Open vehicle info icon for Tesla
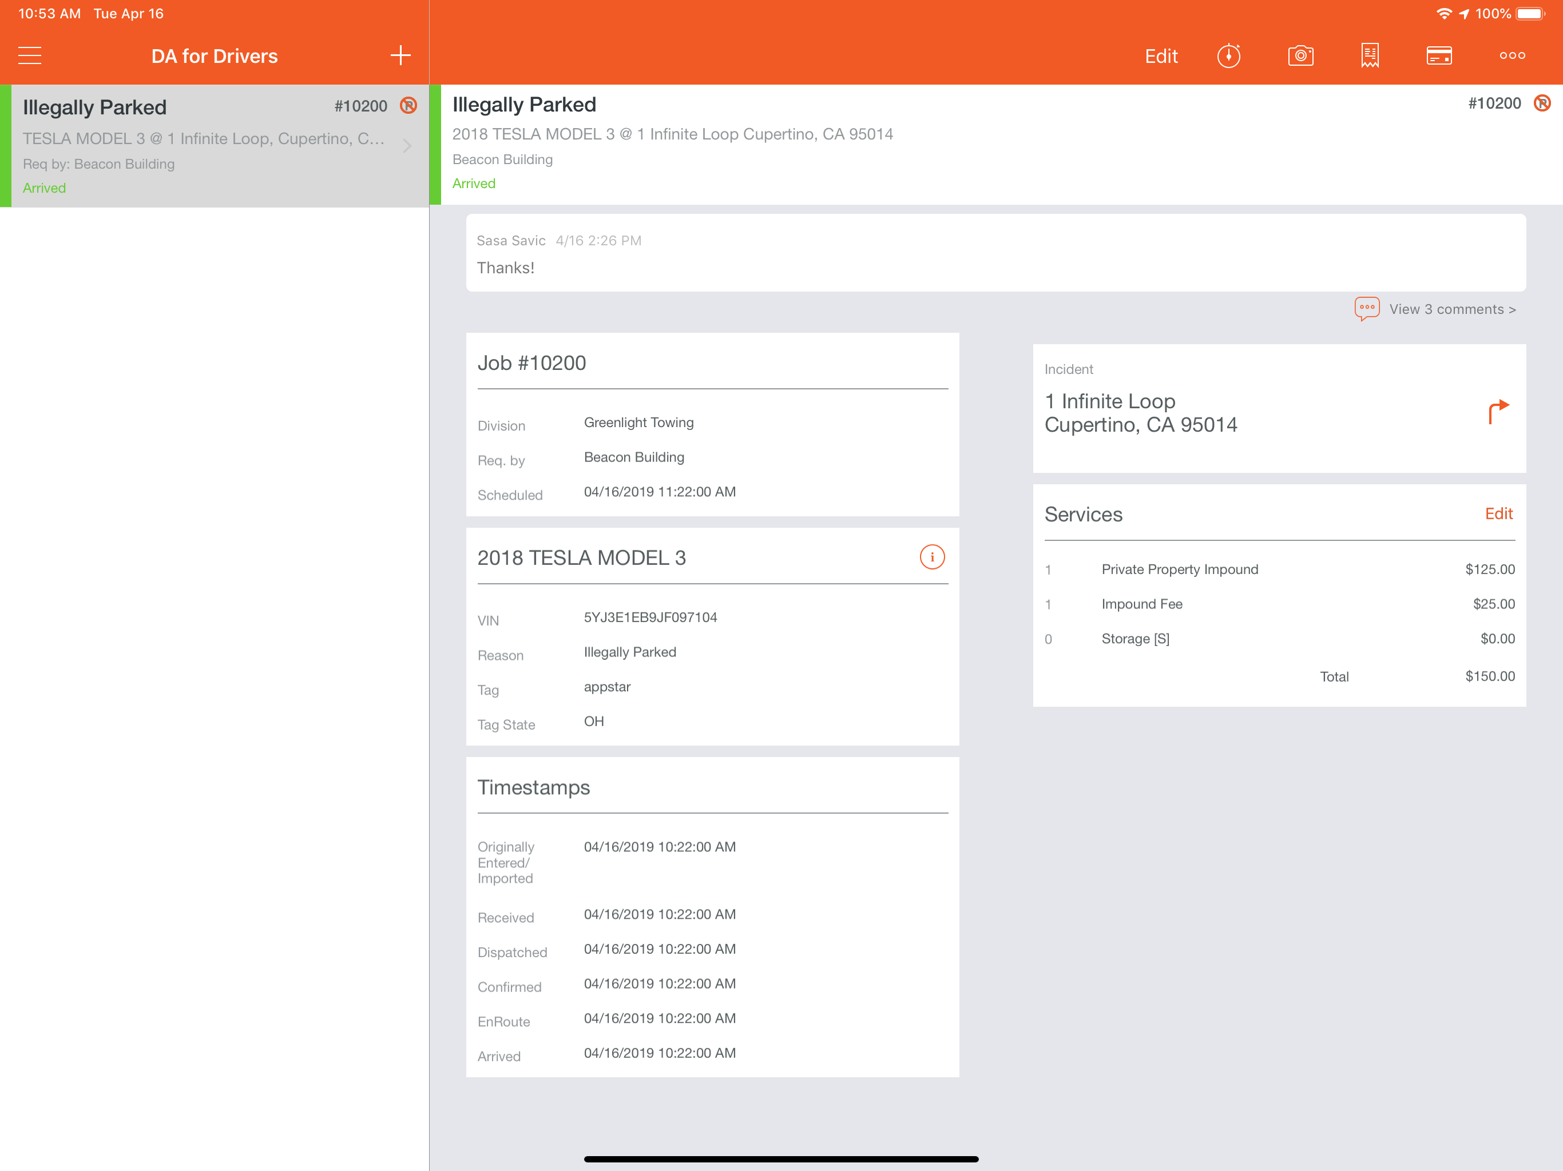The width and height of the screenshot is (1563, 1171). 931,557
